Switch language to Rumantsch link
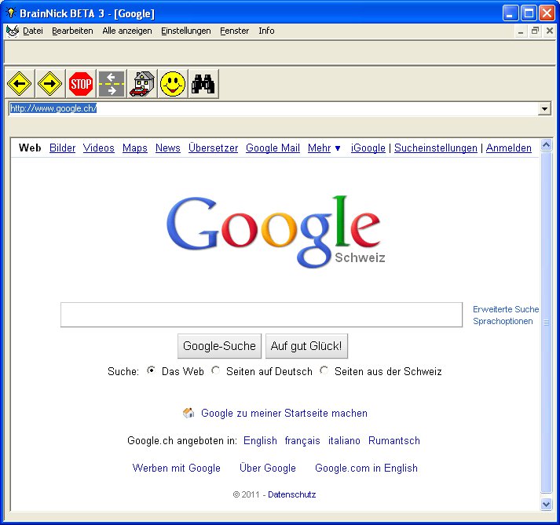The width and height of the screenshot is (560, 525). pyautogui.click(x=394, y=440)
